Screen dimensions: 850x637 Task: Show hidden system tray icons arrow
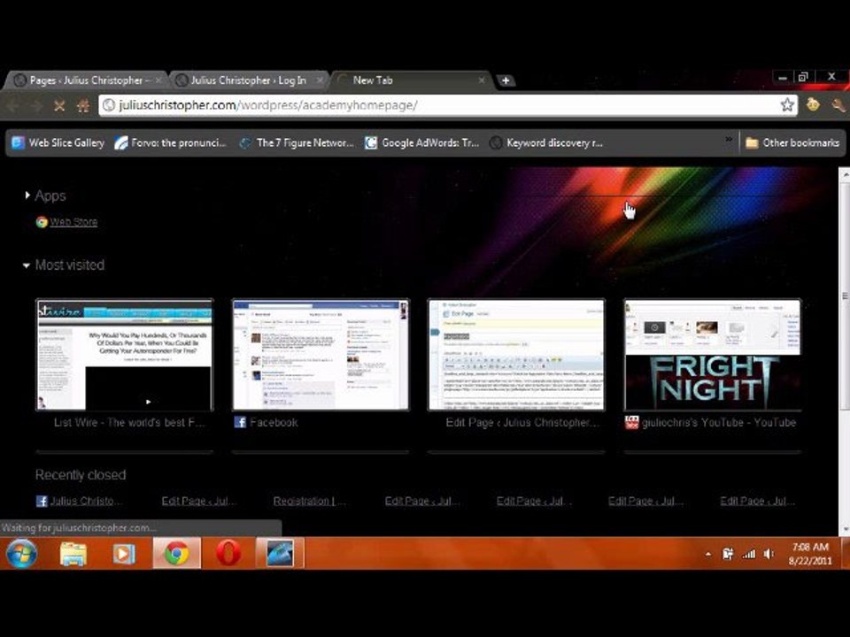point(708,554)
